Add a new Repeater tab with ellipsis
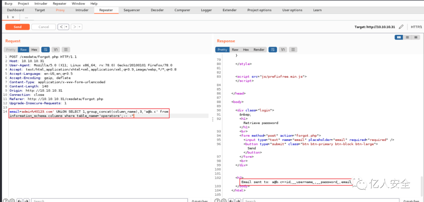Viewport: 424px width, 202px height. [27, 17]
